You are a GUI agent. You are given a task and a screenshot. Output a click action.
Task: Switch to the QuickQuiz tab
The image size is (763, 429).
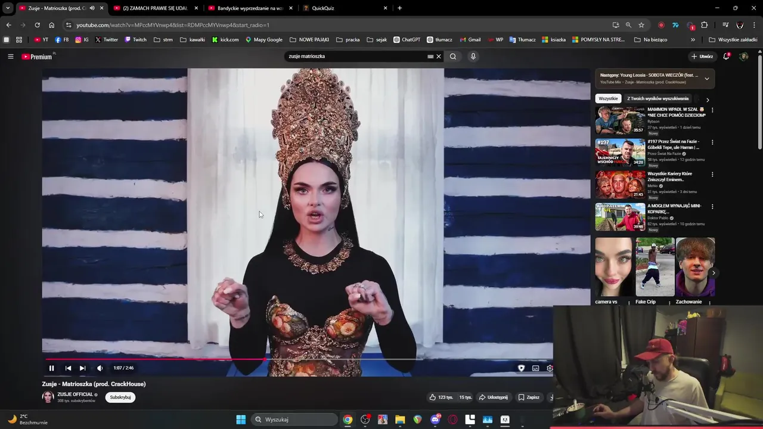(x=345, y=8)
